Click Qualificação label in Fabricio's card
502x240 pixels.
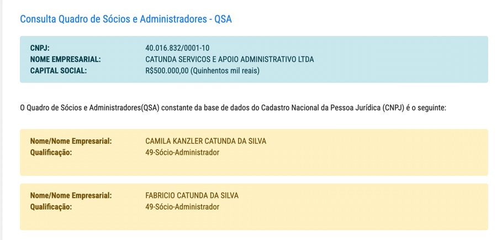point(51,207)
